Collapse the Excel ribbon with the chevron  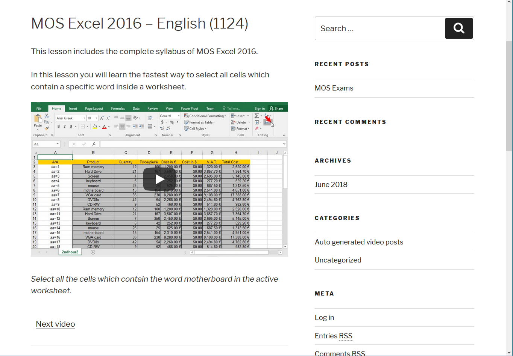tap(284, 135)
